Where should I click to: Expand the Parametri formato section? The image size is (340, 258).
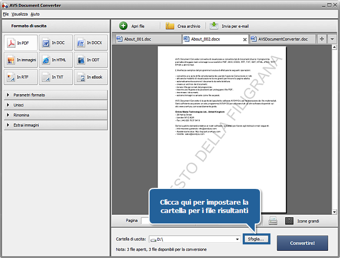click(x=56, y=95)
